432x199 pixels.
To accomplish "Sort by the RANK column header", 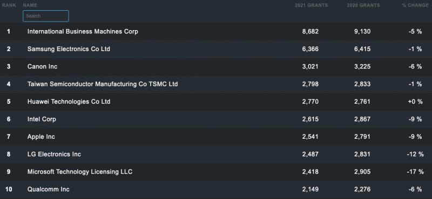I will pyautogui.click(x=9, y=5).
